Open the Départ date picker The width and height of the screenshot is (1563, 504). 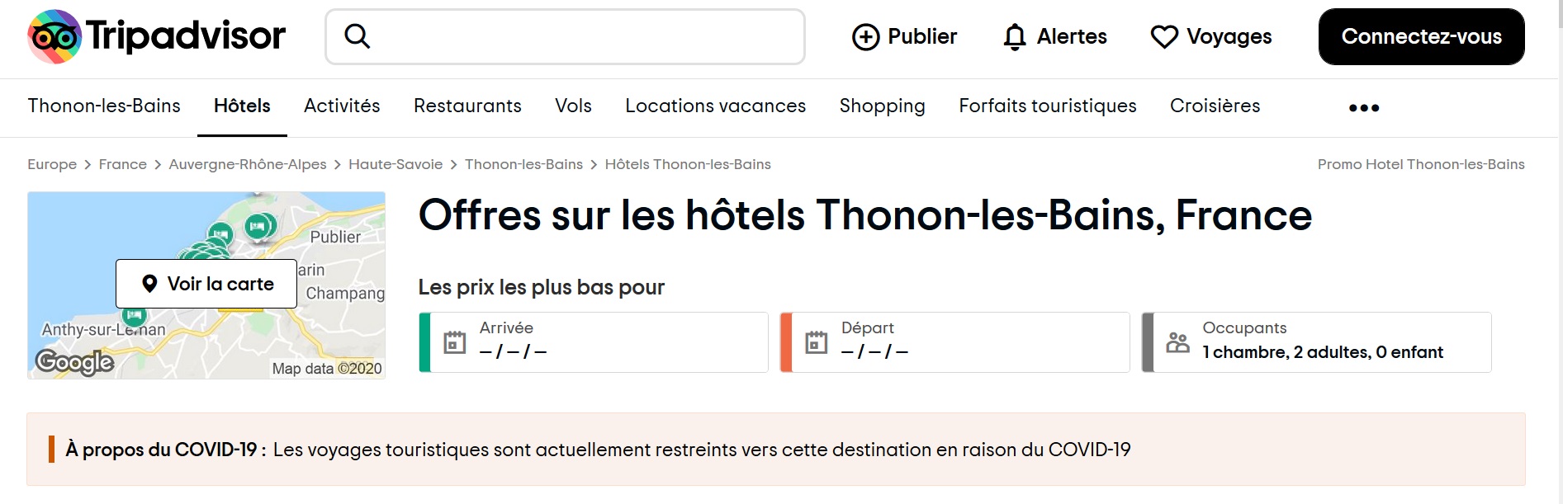coord(955,342)
